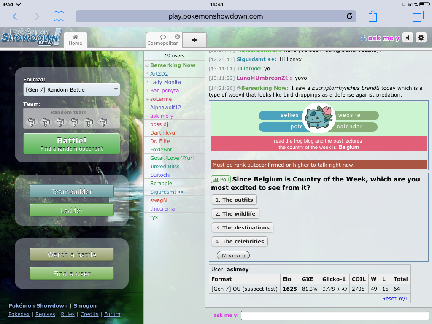Vote for option 2 The wildlife
432x324 pixels.
pyautogui.click(x=235, y=214)
